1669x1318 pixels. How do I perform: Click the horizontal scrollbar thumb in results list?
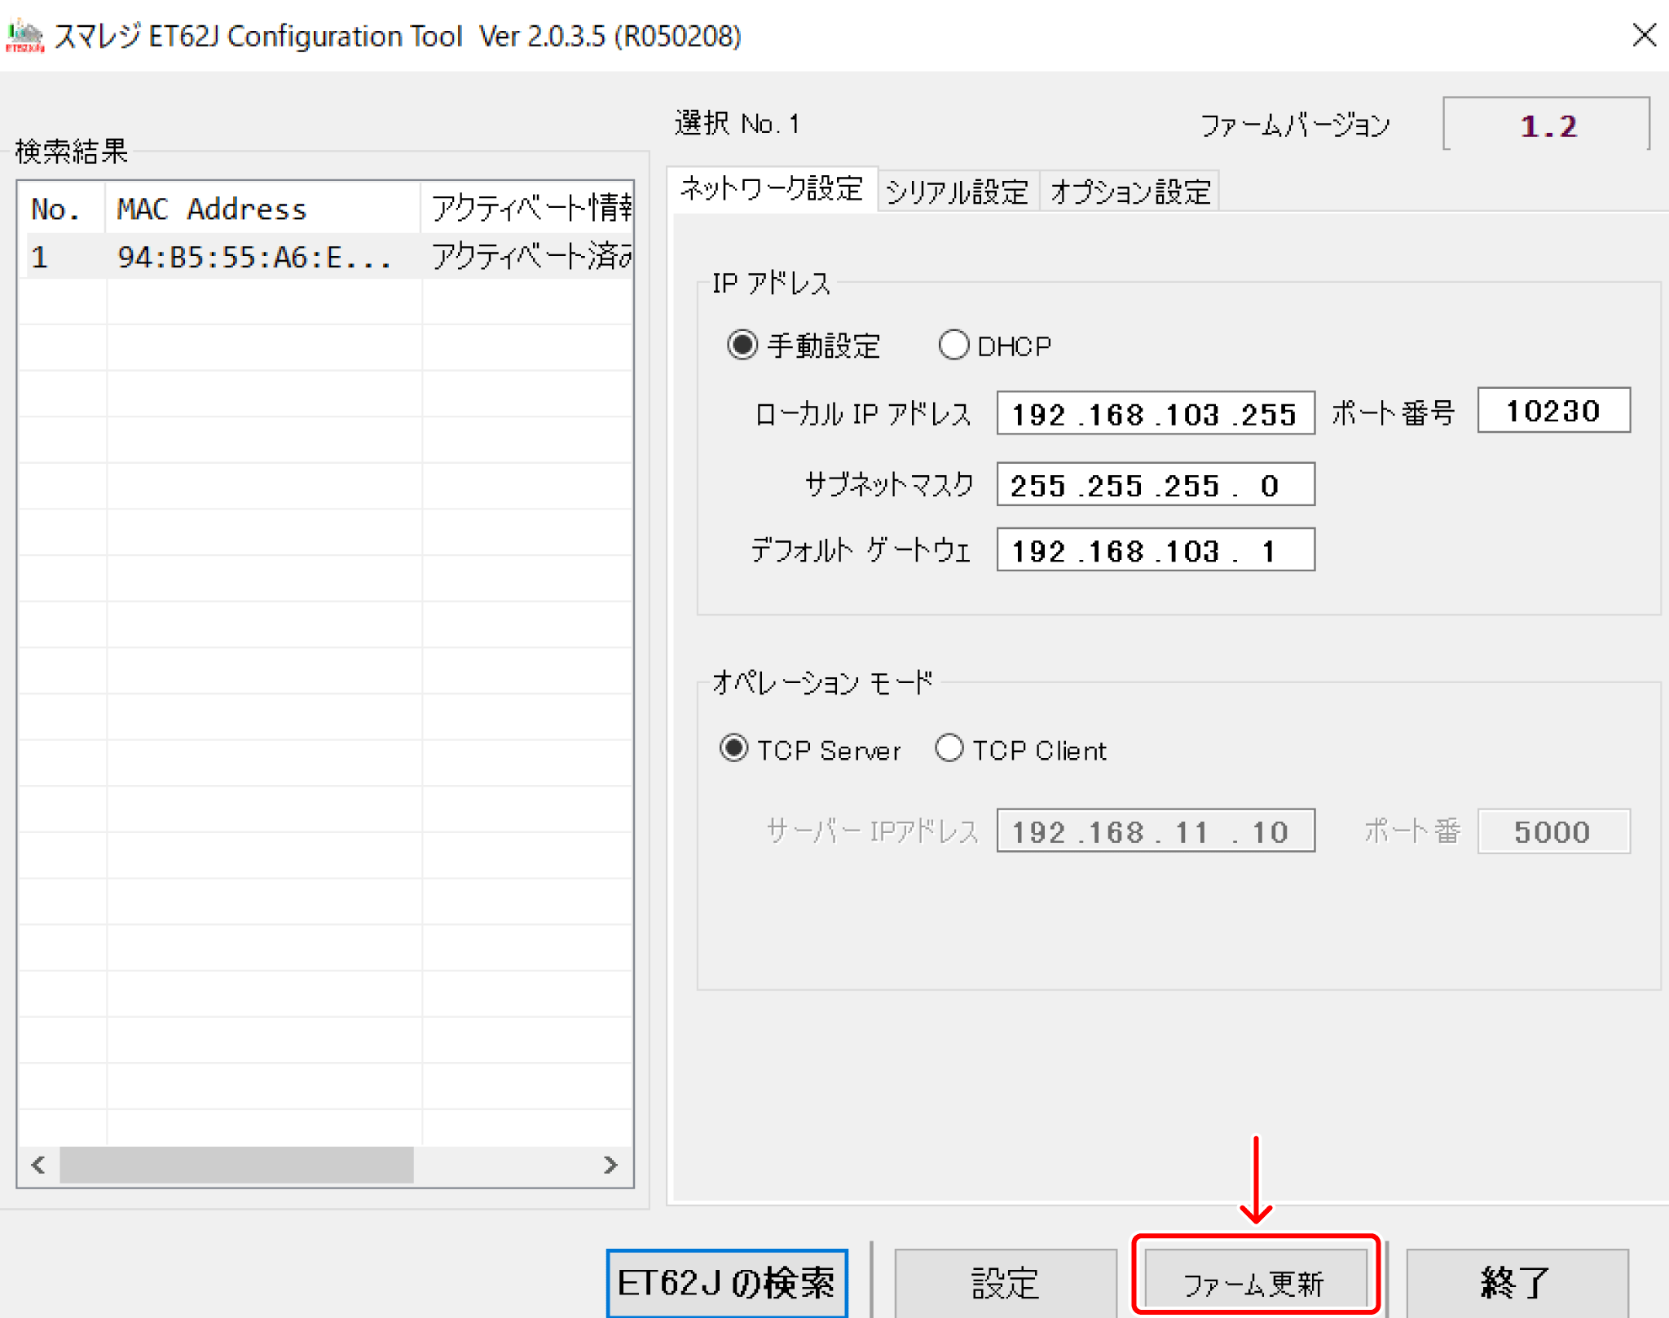(x=236, y=1164)
